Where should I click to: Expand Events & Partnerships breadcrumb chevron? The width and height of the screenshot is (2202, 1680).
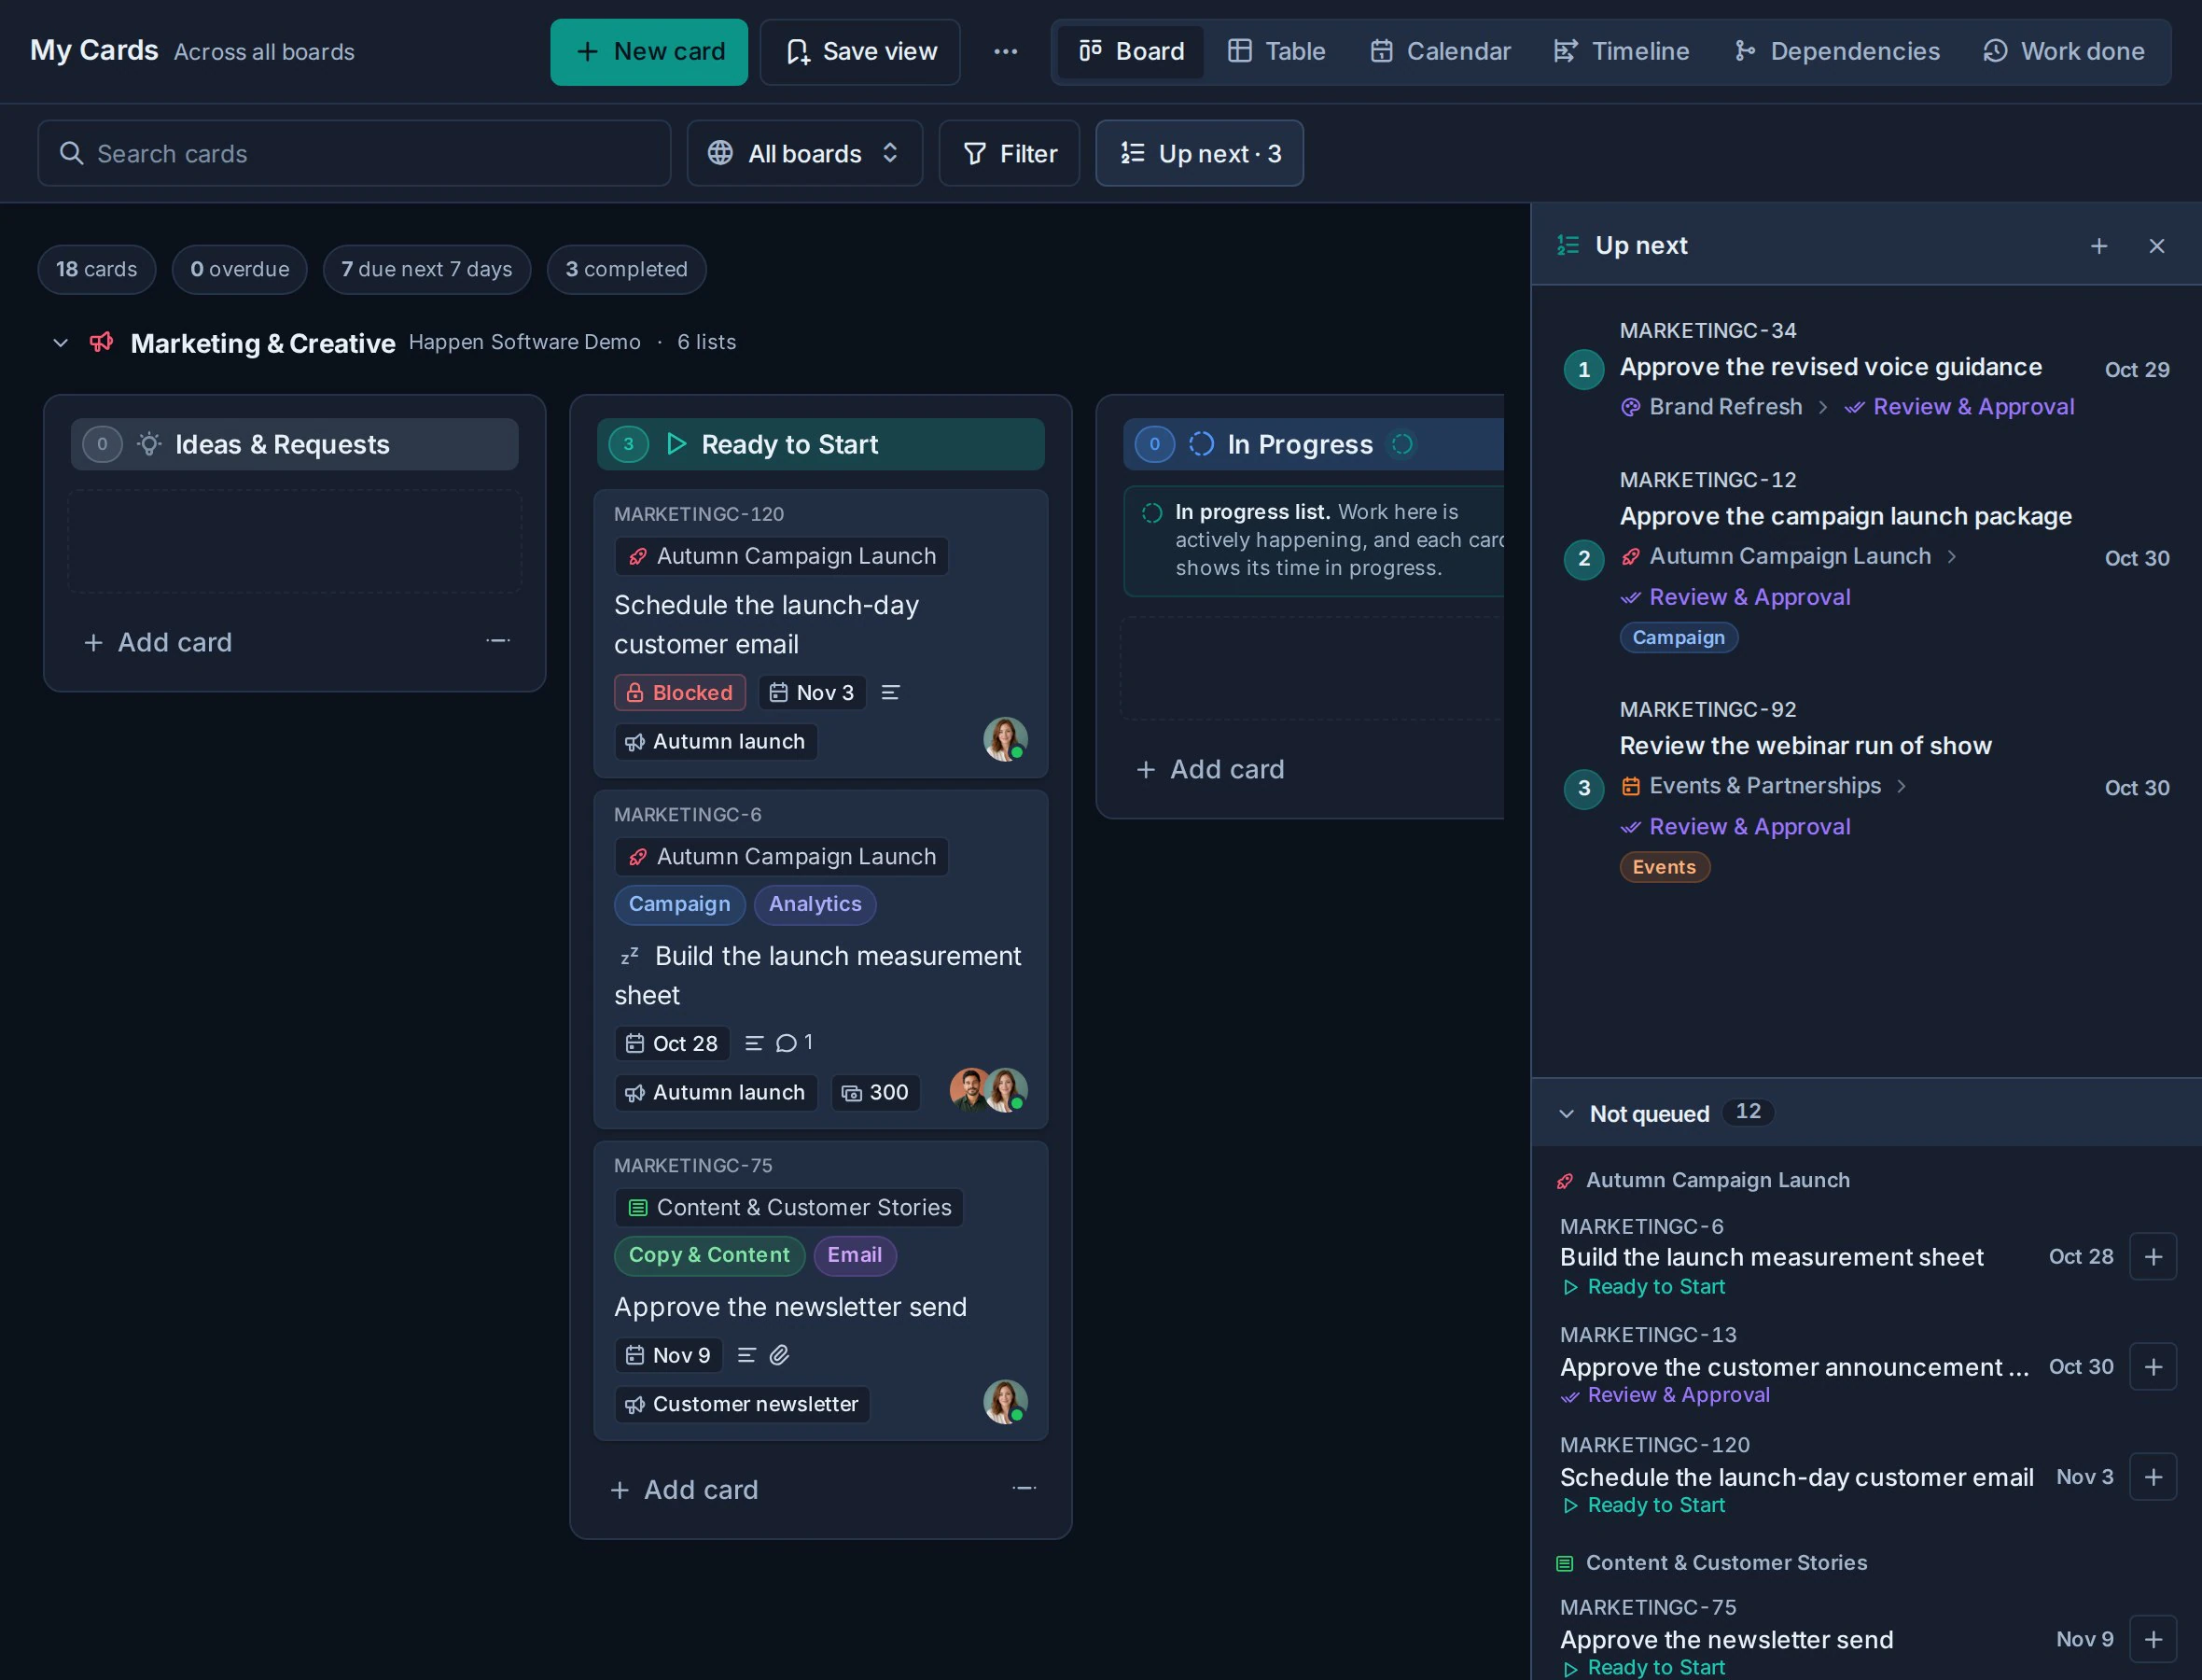point(1900,787)
